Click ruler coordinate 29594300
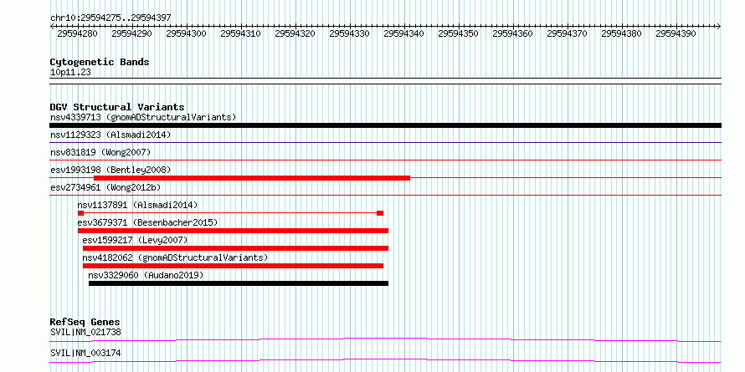Image resolution: width=745 pixels, height=372 pixels. pyautogui.click(x=186, y=33)
